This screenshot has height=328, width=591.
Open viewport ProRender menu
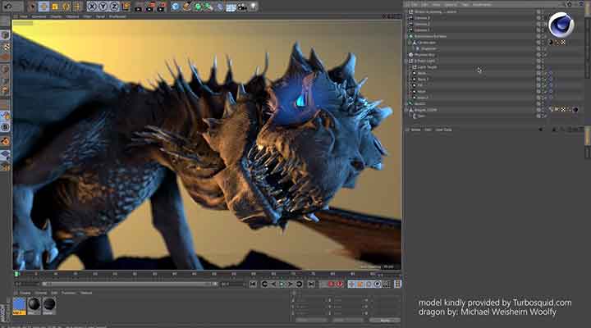(x=117, y=16)
